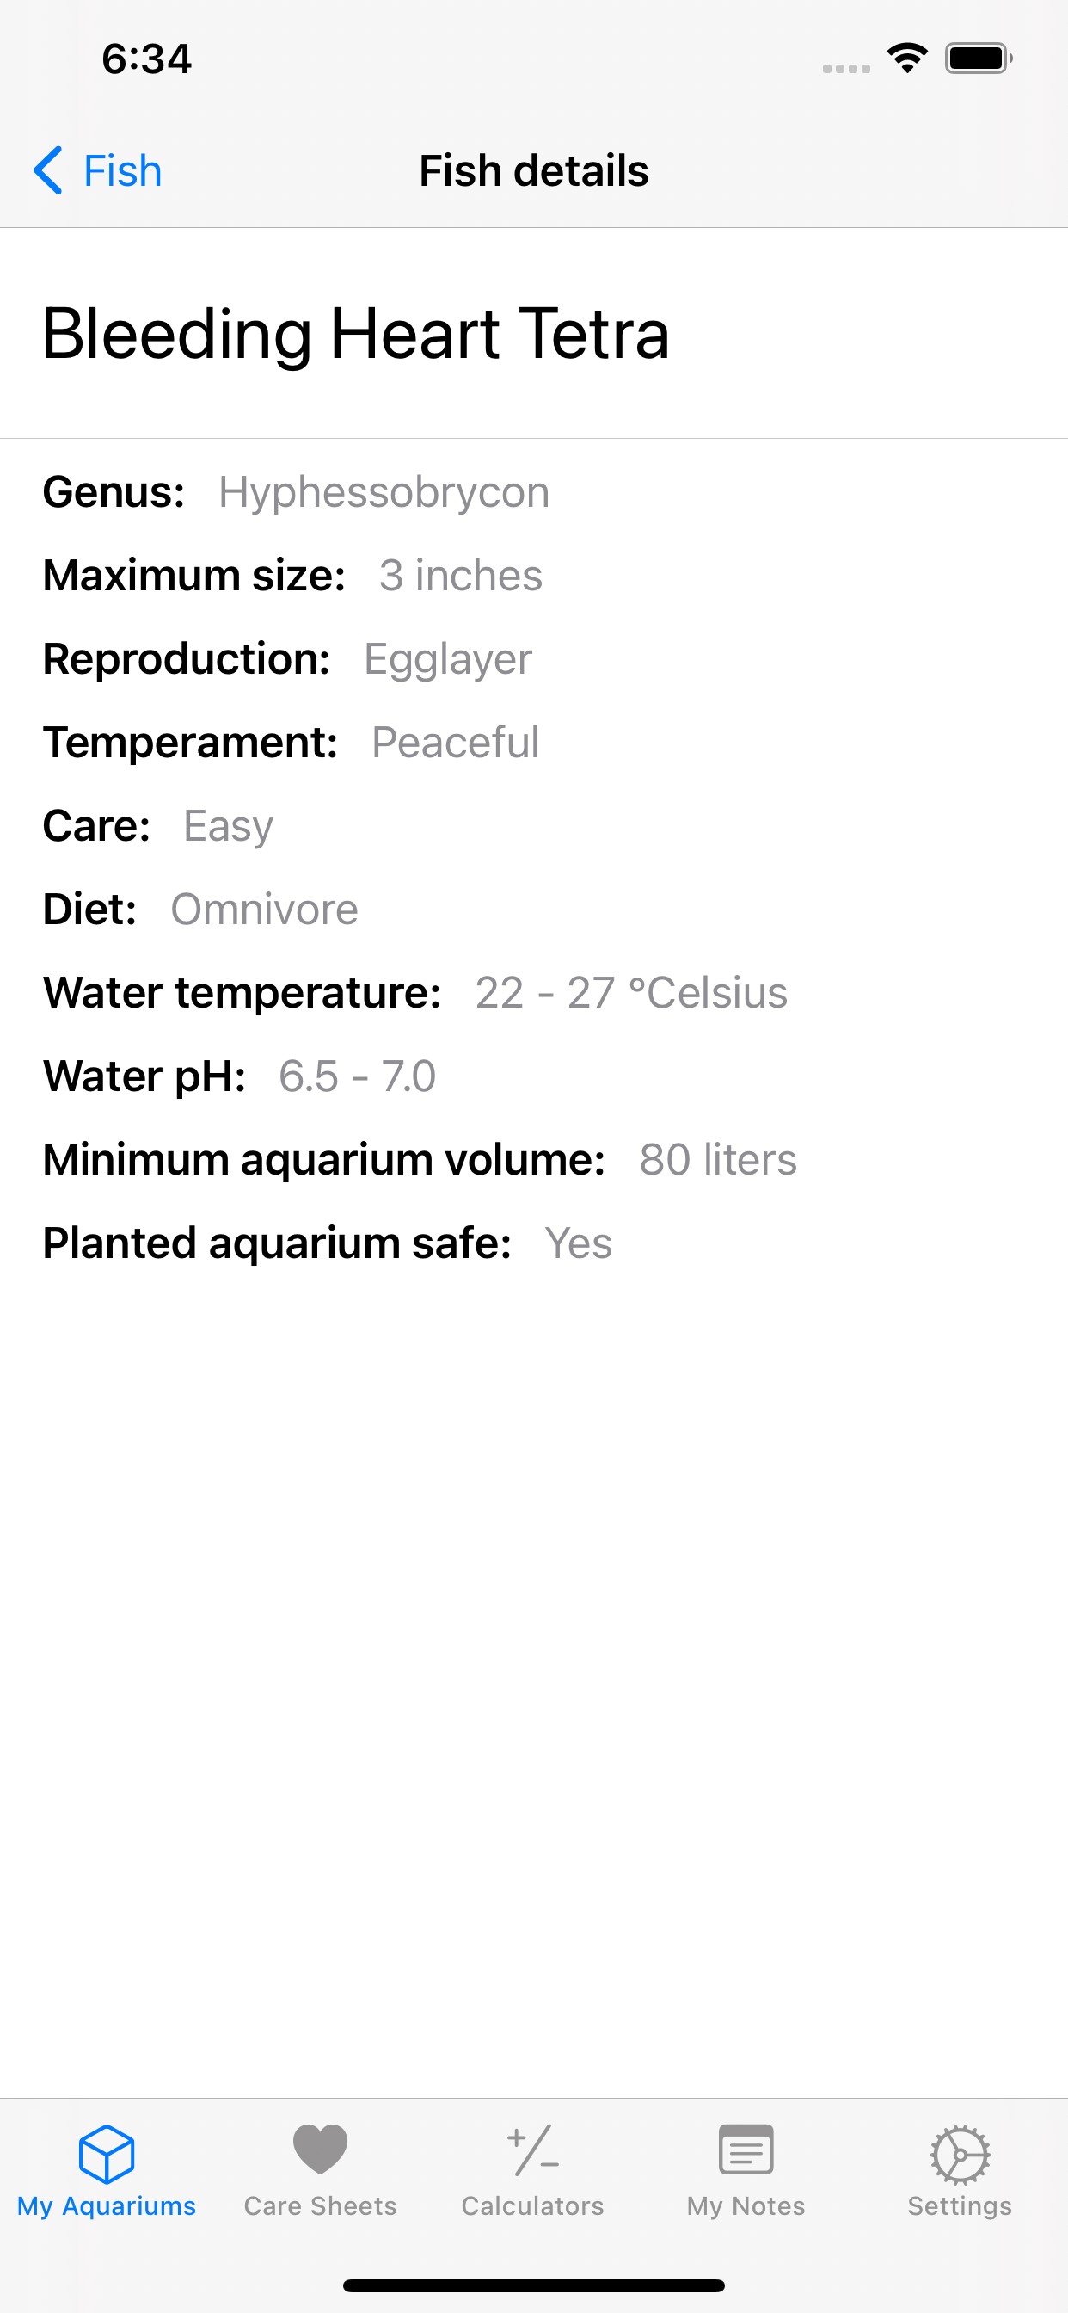Screen dimensions: 1068x2313
Task: Go to the My Notes tab
Action: point(746,2169)
